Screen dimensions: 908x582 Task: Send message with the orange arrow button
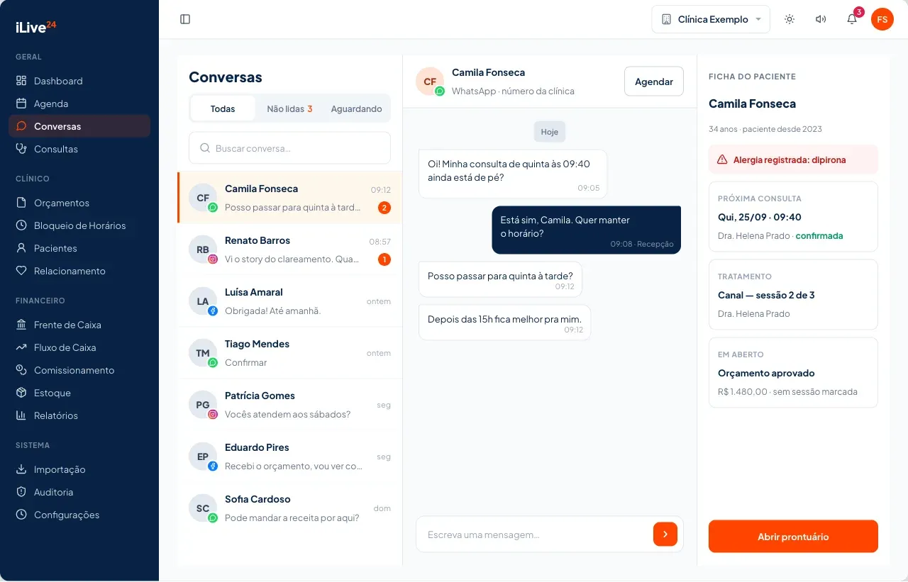[665, 534]
